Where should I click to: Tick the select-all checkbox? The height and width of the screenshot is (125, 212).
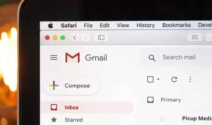coord(150,79)
